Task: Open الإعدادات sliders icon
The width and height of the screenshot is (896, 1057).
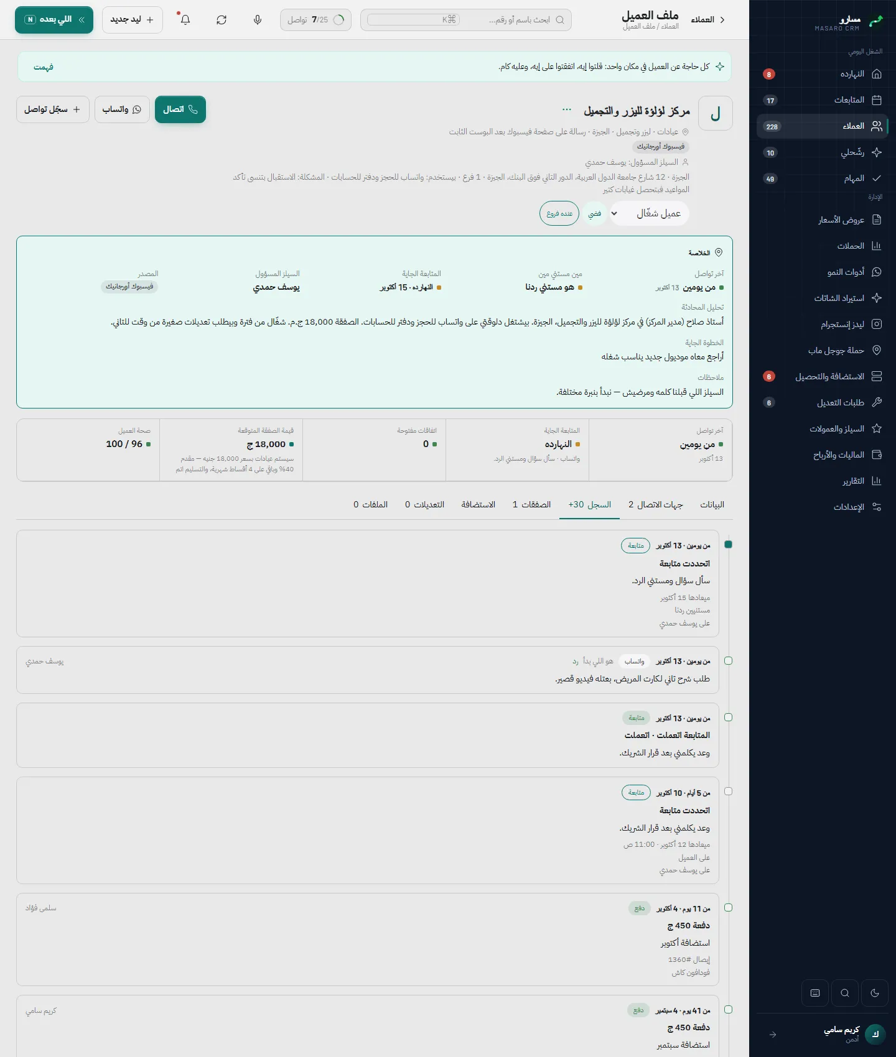Action: pyautogui.click(x=877, y=507)
